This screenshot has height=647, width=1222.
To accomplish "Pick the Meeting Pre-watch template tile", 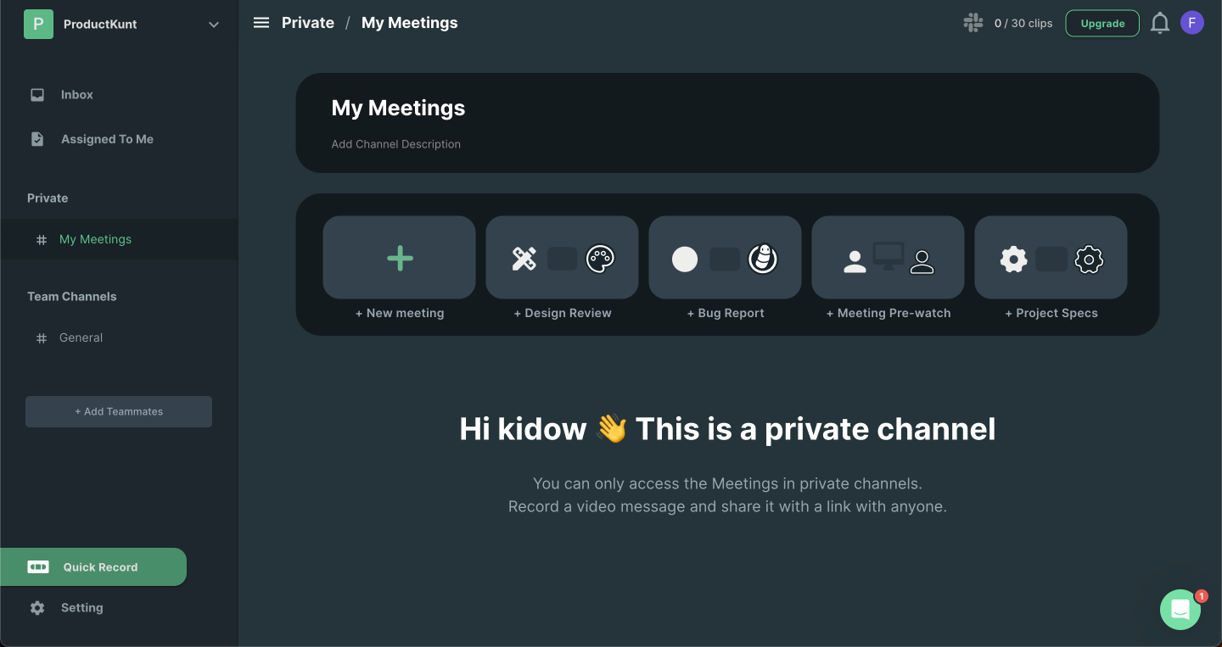I will pyautogui.click(x=888, y=258).
